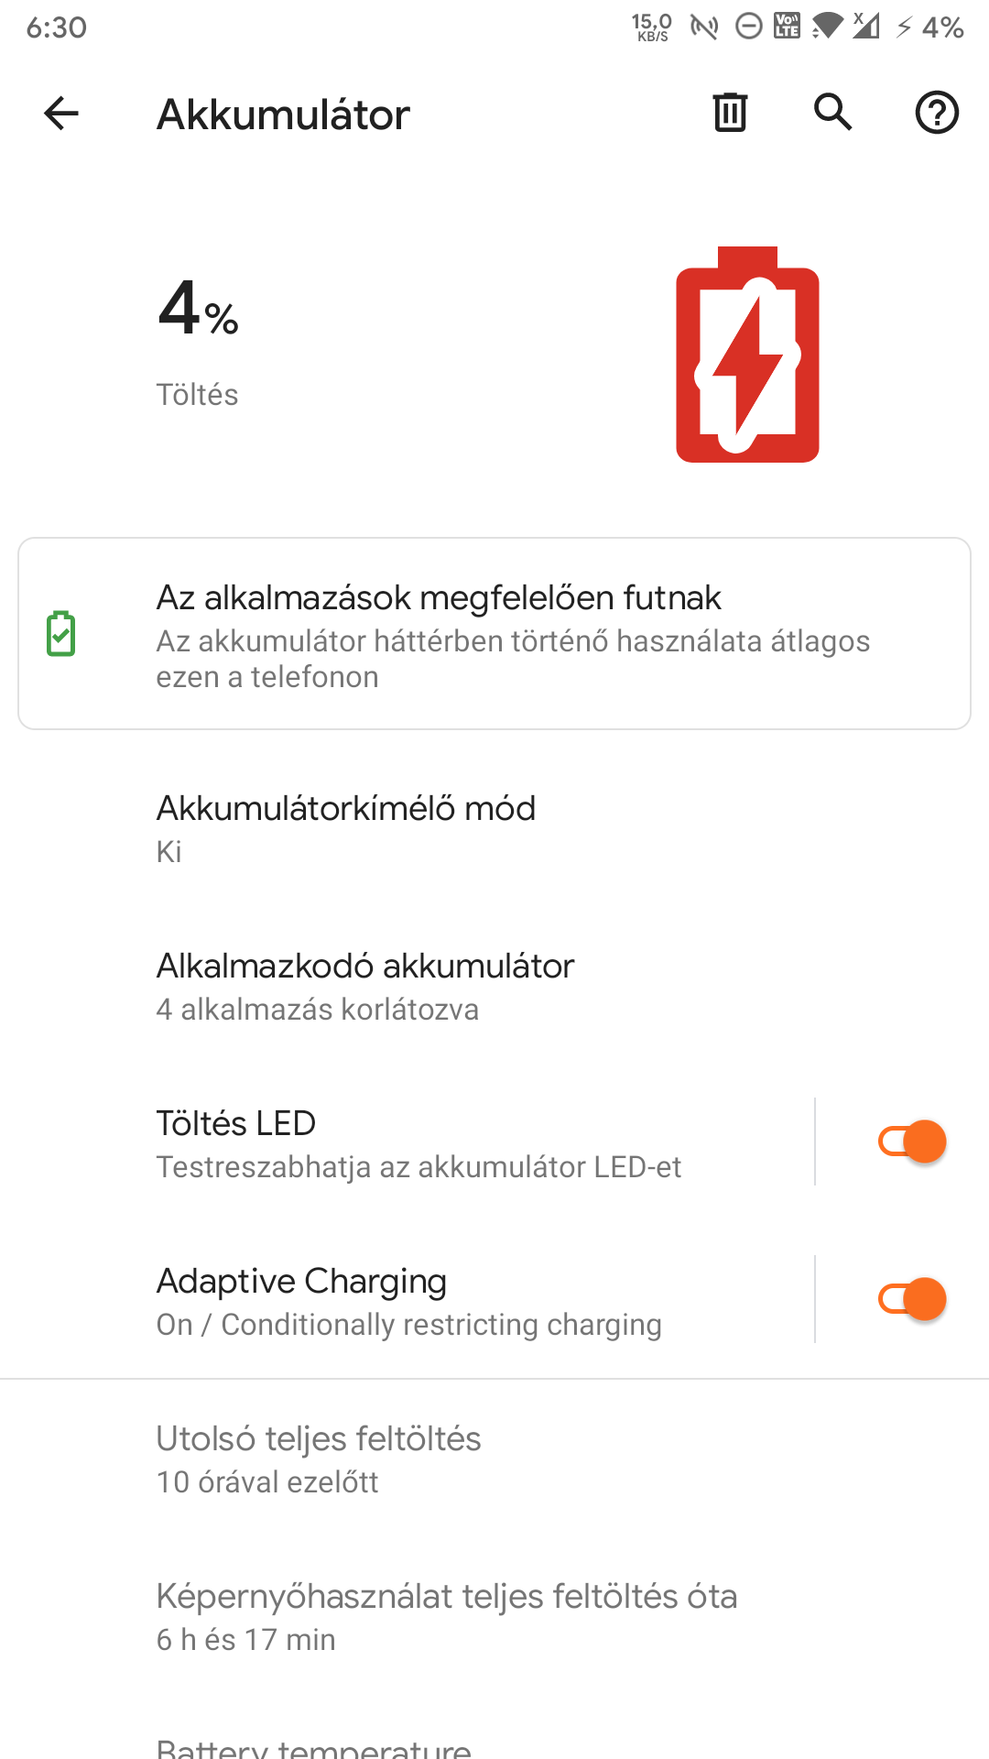This screenshot has height=1759, width=989.
Task: Tap the apps running normally card
Action: click(494, 634)
